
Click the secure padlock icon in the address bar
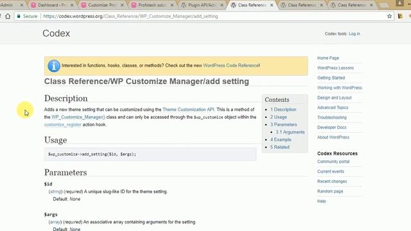point(19,16)
